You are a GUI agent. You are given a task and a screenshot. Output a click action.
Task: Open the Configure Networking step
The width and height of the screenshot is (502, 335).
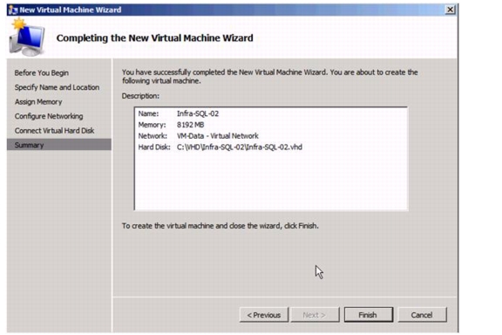(x=49, y=116)
